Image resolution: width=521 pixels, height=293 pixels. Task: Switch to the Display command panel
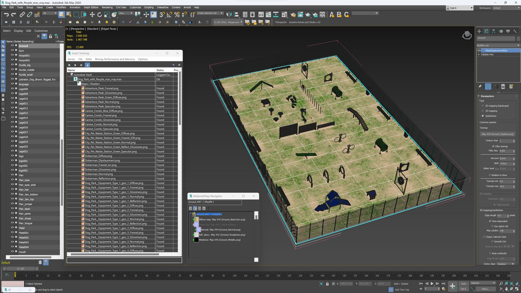tap(508, 31)
